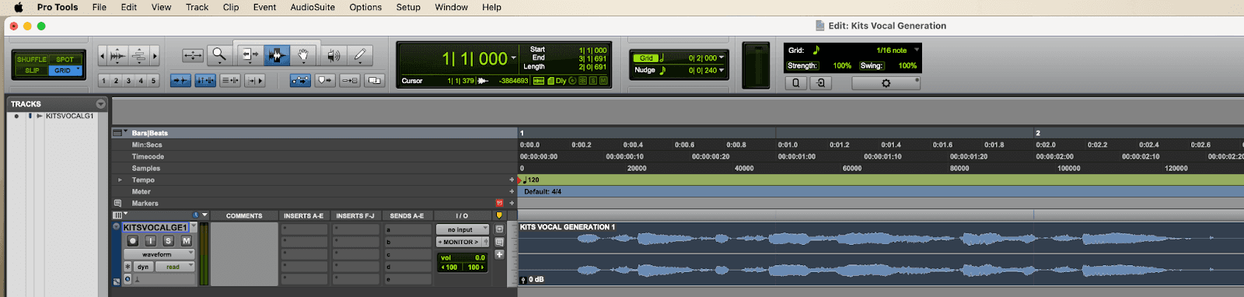Open the Setup menu

408,7
